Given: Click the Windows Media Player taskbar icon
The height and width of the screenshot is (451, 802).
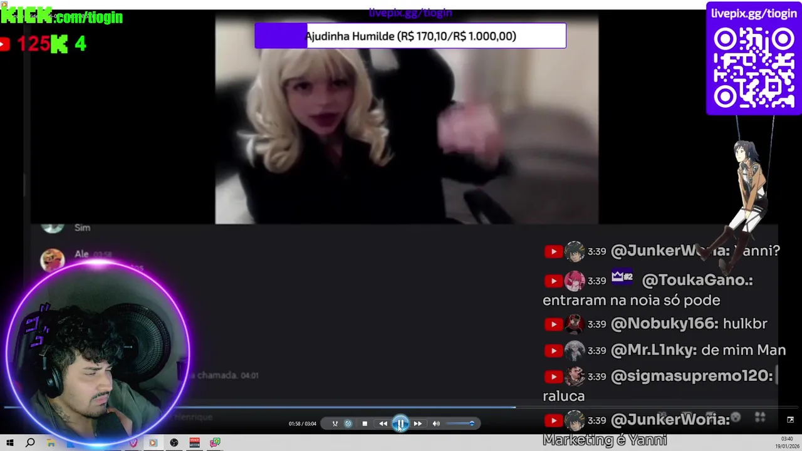Looking at the screenshot, I should [153, 442].
